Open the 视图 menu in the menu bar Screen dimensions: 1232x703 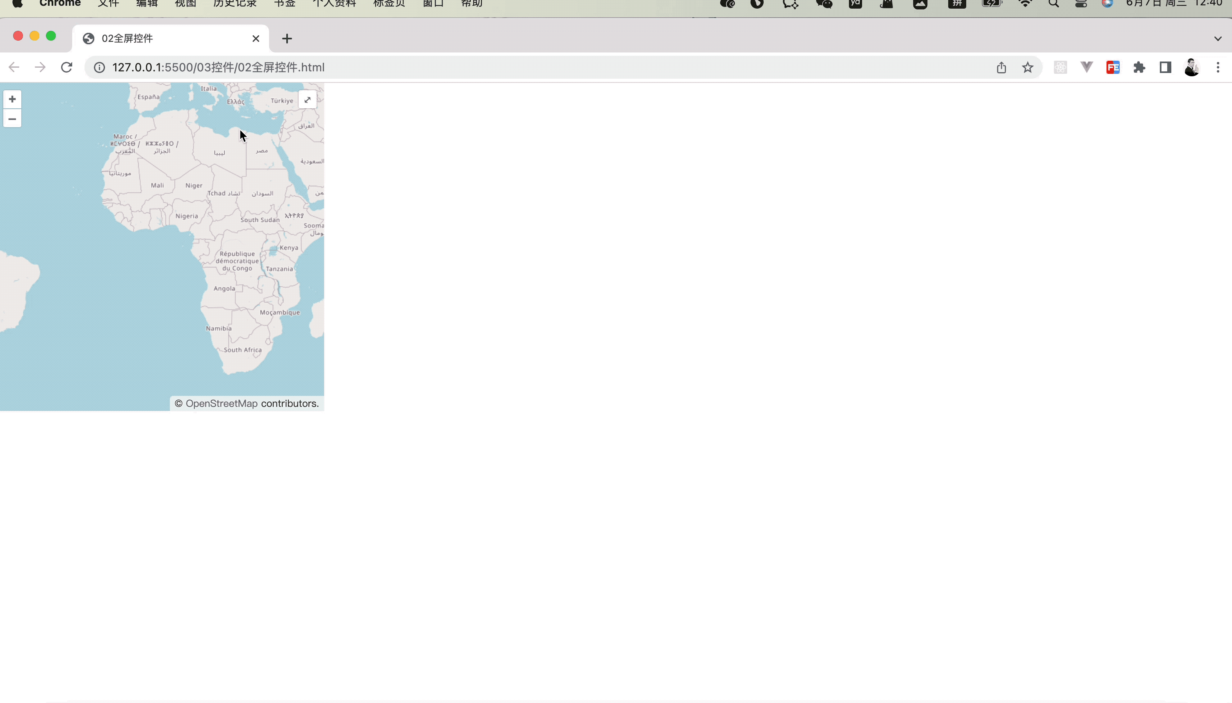click(x=185, y=4)
